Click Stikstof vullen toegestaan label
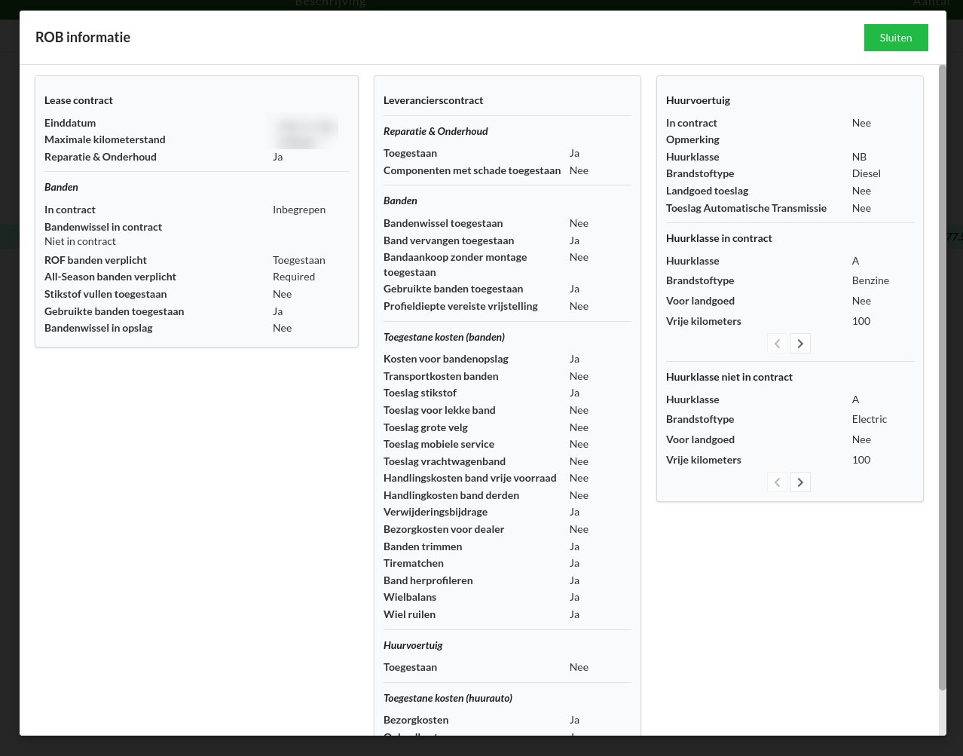Screen dimensions: 963x756 pyautogui.click(x=105, y=294)
